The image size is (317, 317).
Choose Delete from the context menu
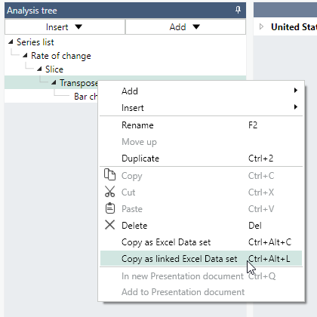(201, 225)
